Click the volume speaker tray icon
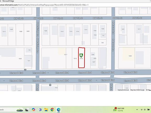Viewport: 151px width, 113px height. pos(145,110)
